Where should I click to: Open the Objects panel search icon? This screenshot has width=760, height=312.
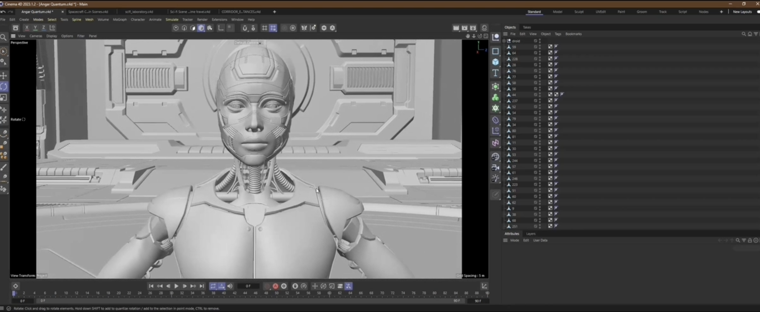[743, 34]
